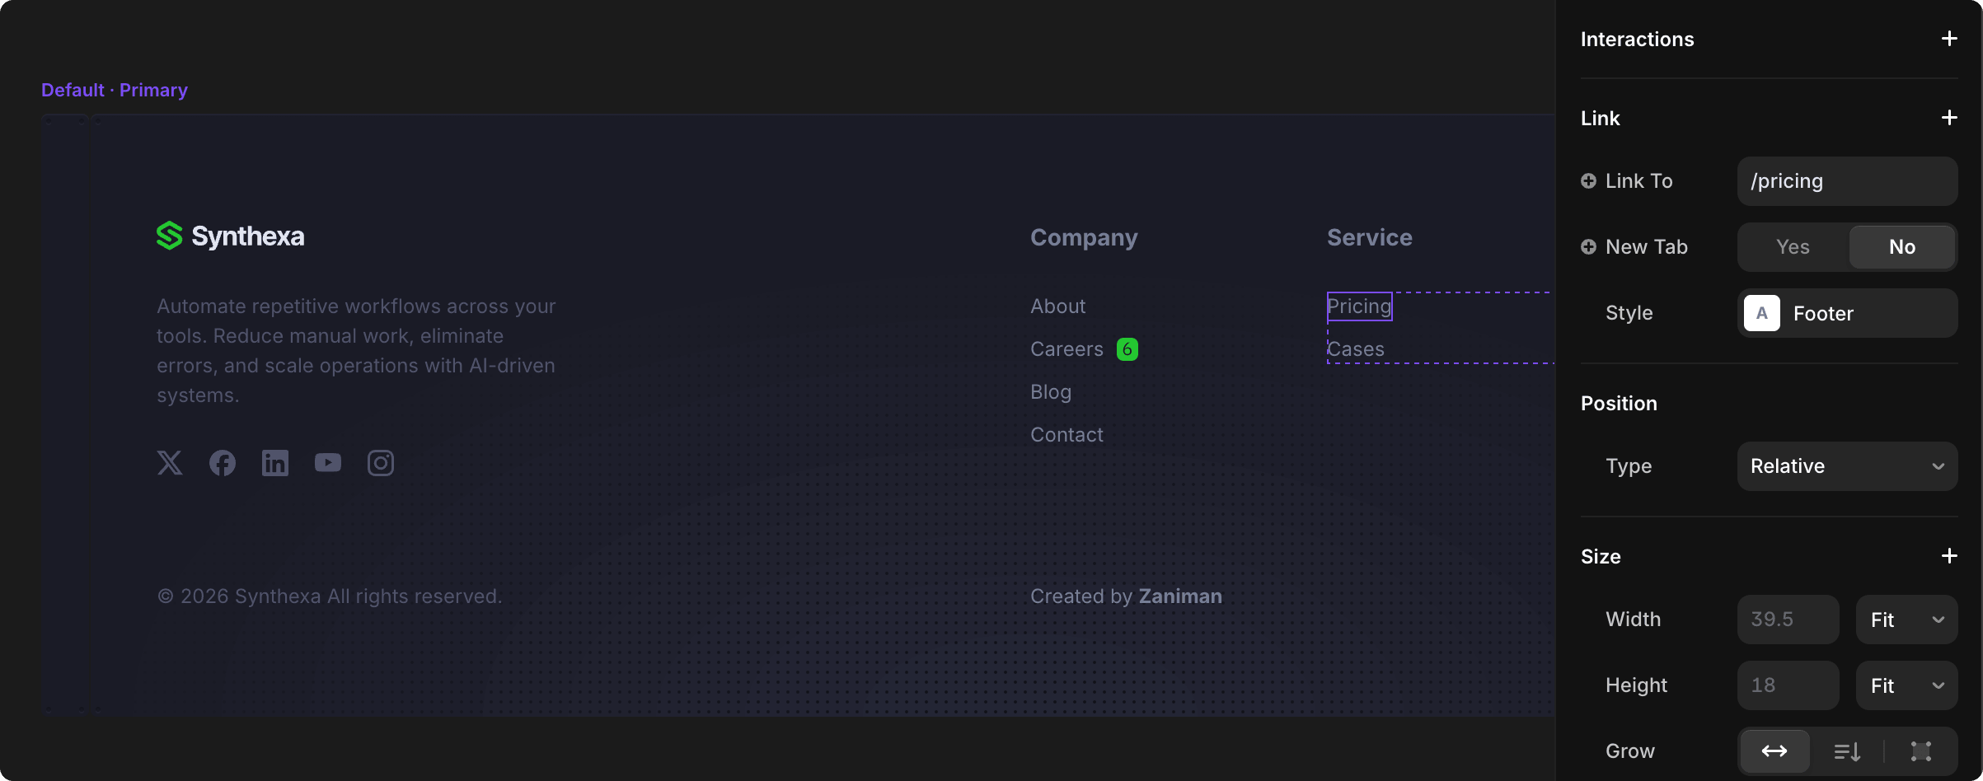The image size is (1983, 781).
Task: Click the New Tab property label
Action: coord(1647,247)
